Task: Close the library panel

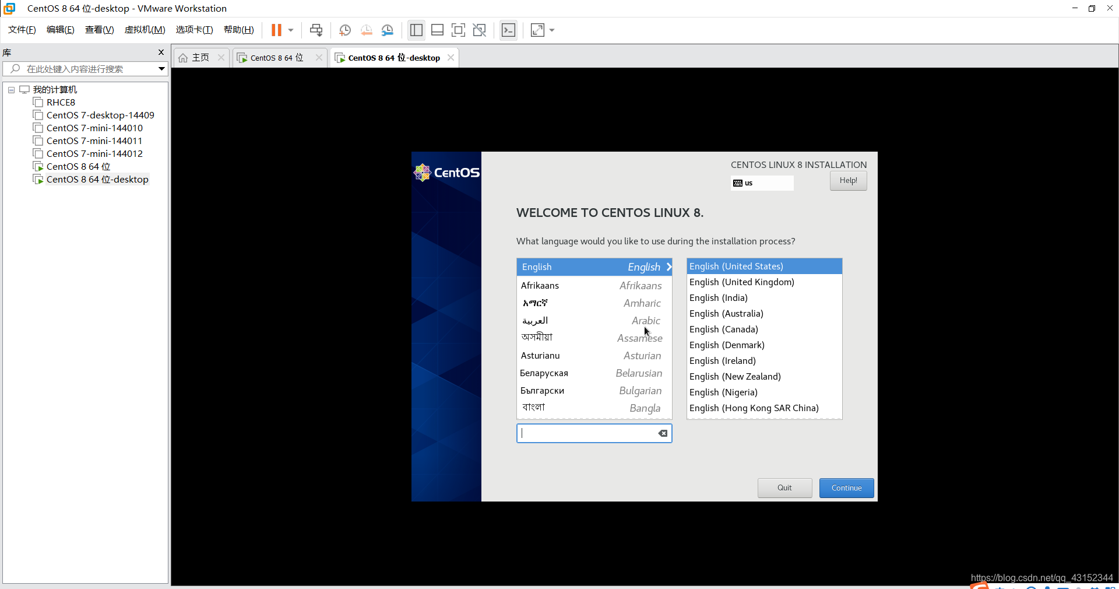Action: point(161,52)
